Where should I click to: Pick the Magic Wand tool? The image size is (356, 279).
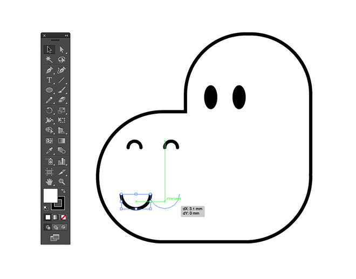click(x=49, y=60)
